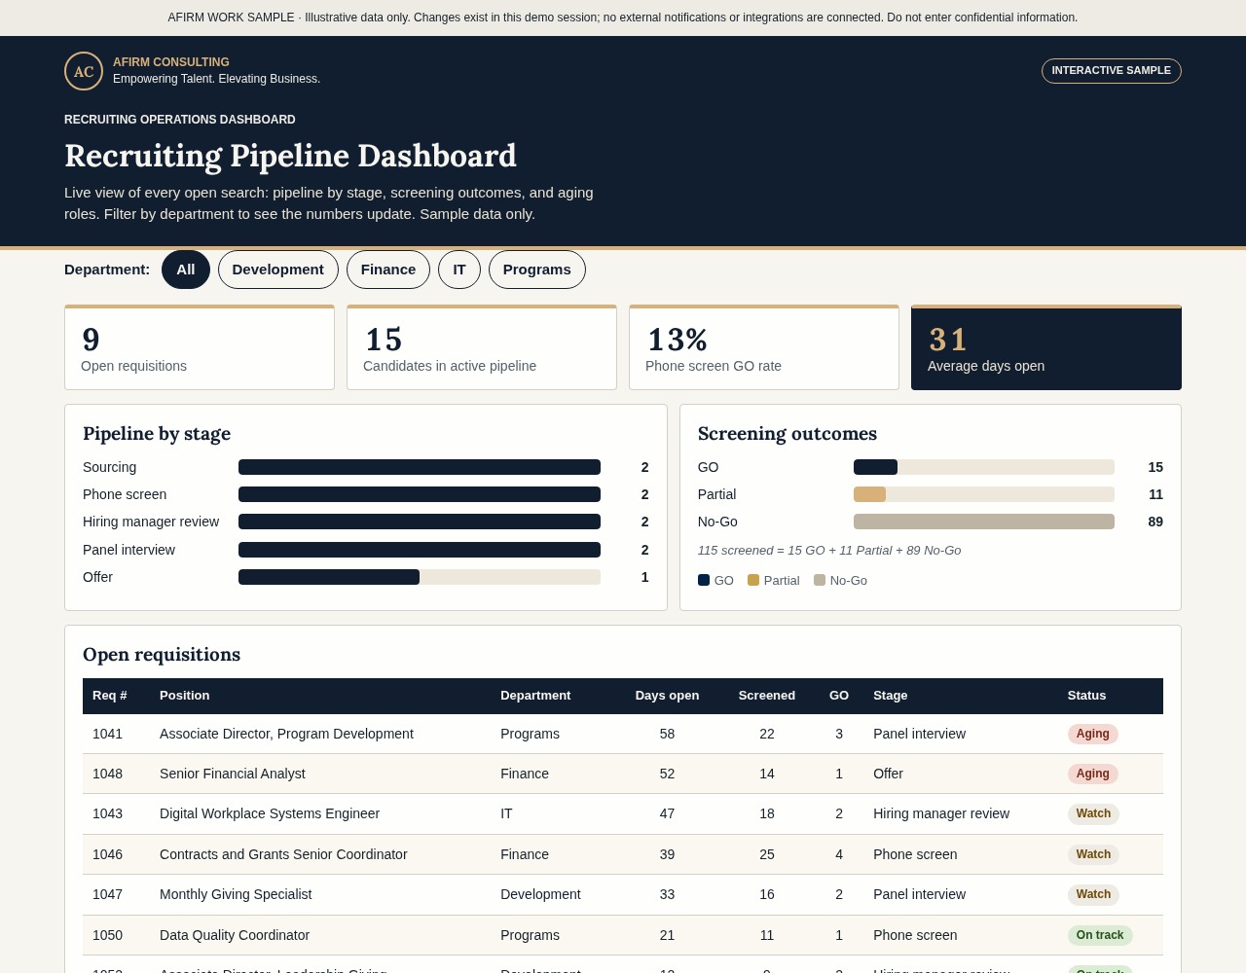Click Data Quality Coordinator position
Viewport: 1246px width, 973px height.
[x=235, y=935]
